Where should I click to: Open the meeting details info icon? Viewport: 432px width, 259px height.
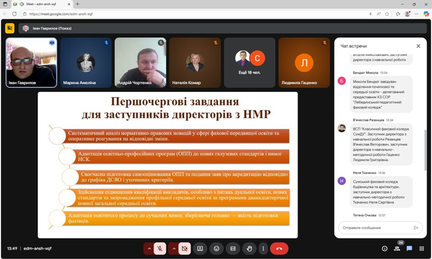(x=384, y=248)
